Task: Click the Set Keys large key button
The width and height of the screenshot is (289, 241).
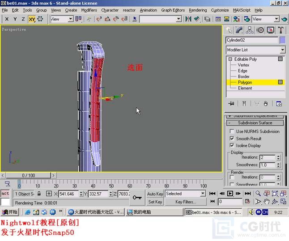Action: pyautogui.click(x=137, y=198)
